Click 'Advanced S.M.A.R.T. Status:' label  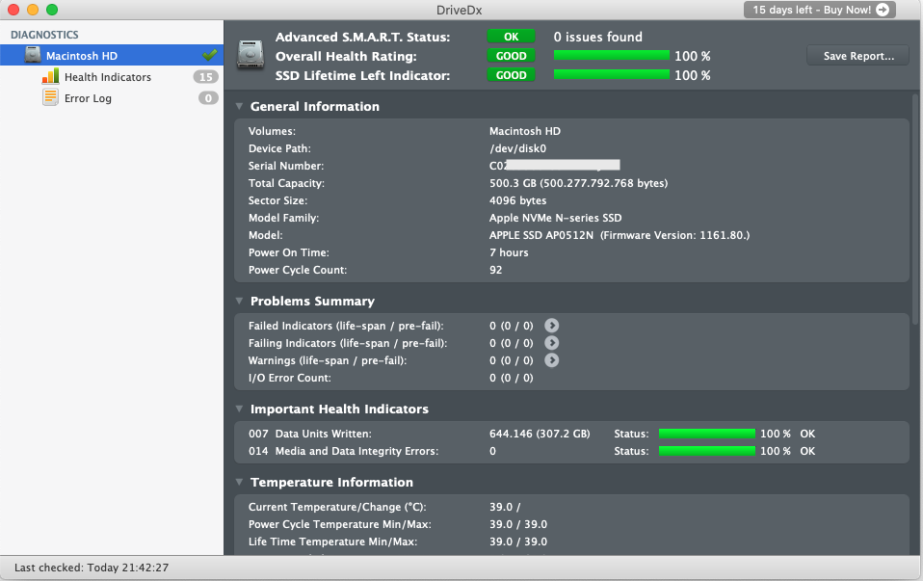point(362,37)
